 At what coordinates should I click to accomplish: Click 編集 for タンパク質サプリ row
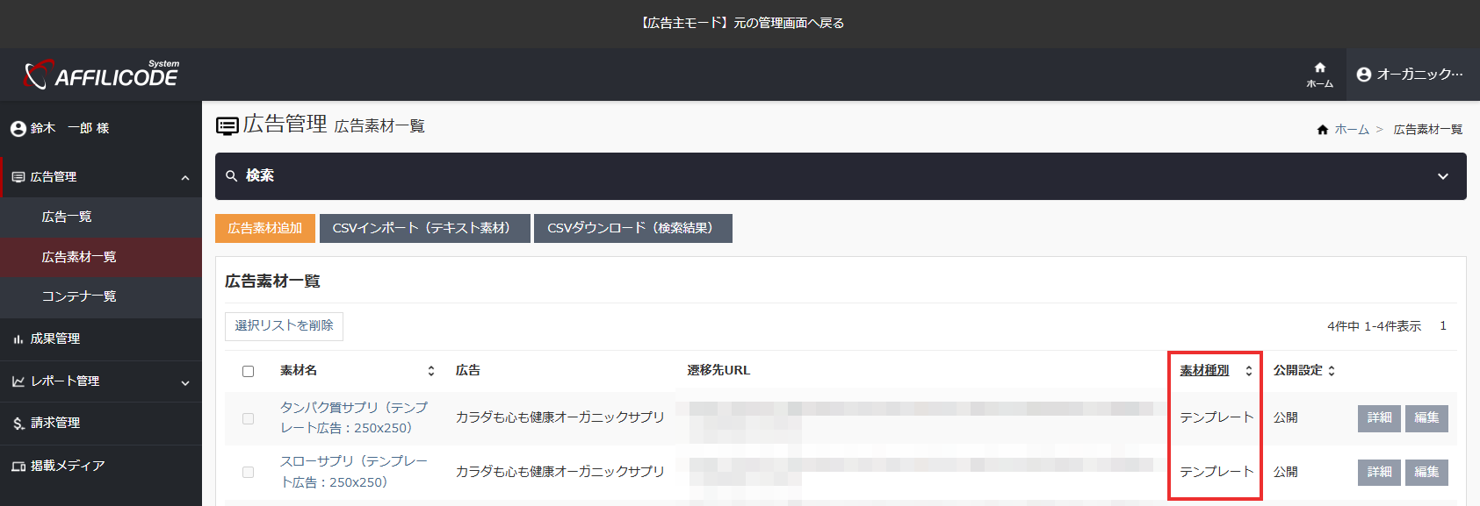(x=1426, y=418)
